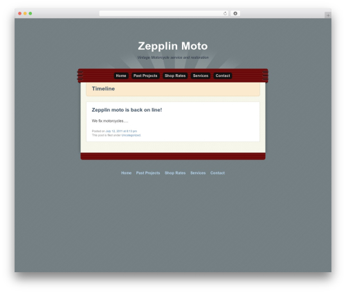The height and width of the screenshot is (293, 346).
Task: Click the yellow minimize window dot
Action: pos(25,13)
